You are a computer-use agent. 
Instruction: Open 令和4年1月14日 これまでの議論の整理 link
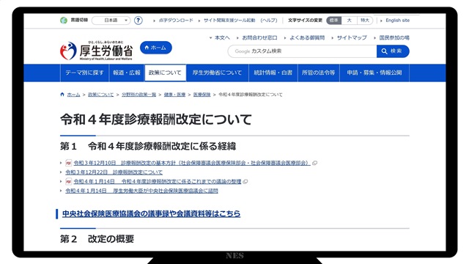[x=158, y=181]
